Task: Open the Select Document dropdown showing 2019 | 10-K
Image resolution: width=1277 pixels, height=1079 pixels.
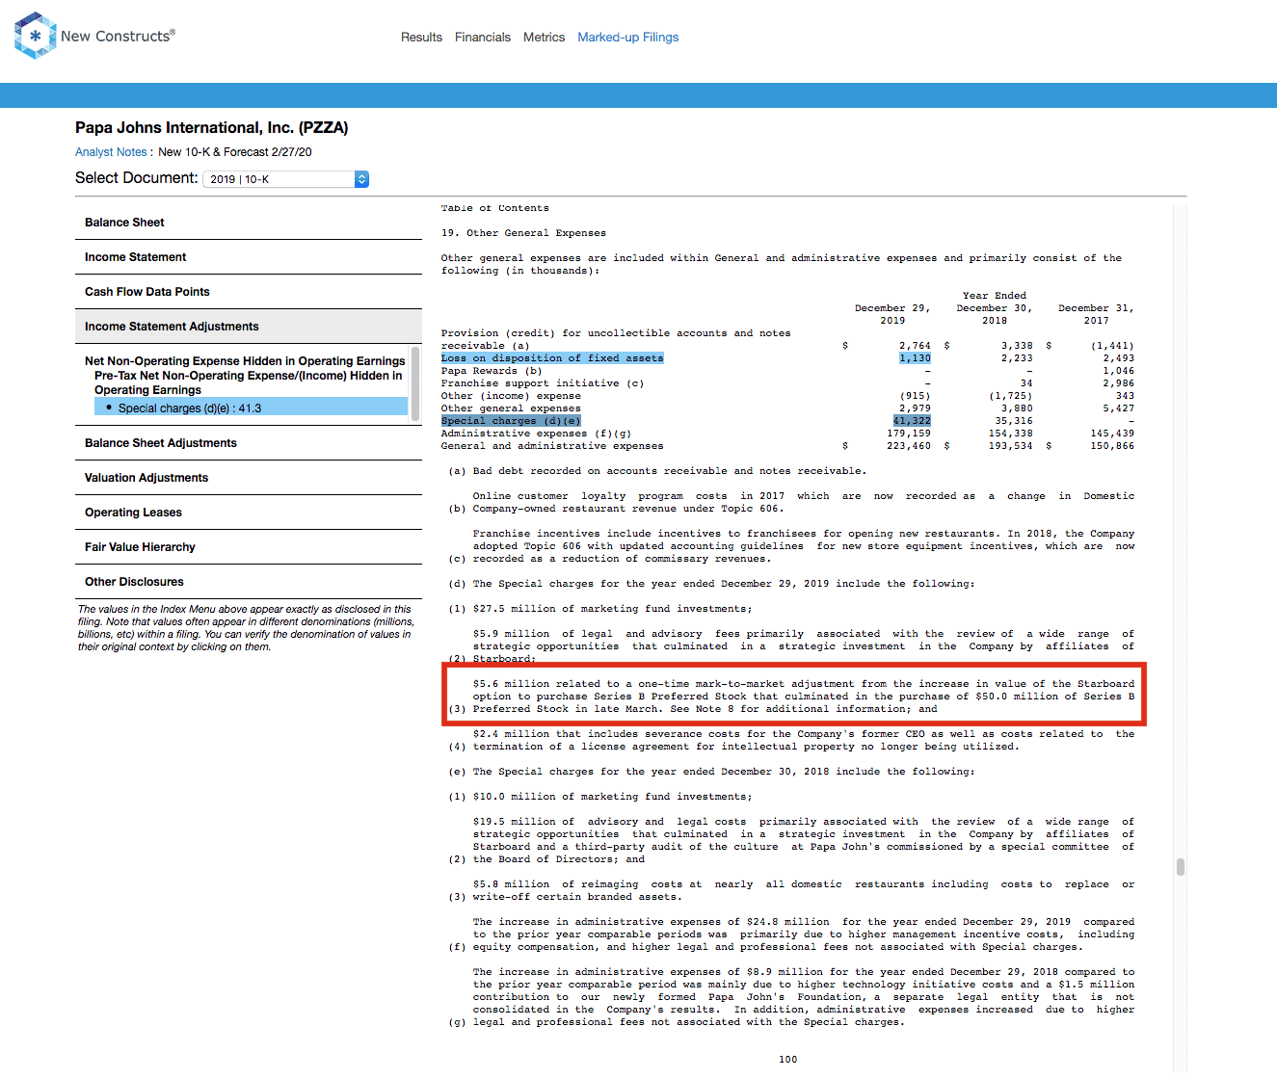Action: [x=285, y=179]
